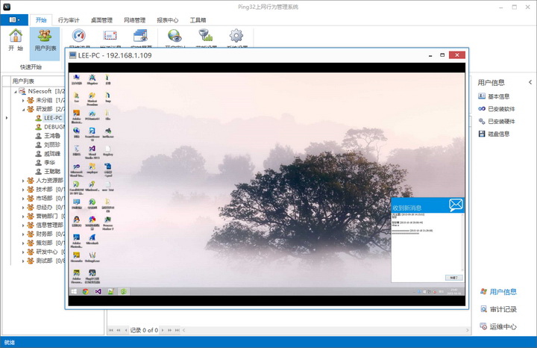The width and height of the screenshot is (537, 348).
Task: Click the horizontal scrollbar beside the record pager
Action: coord(326,330)
